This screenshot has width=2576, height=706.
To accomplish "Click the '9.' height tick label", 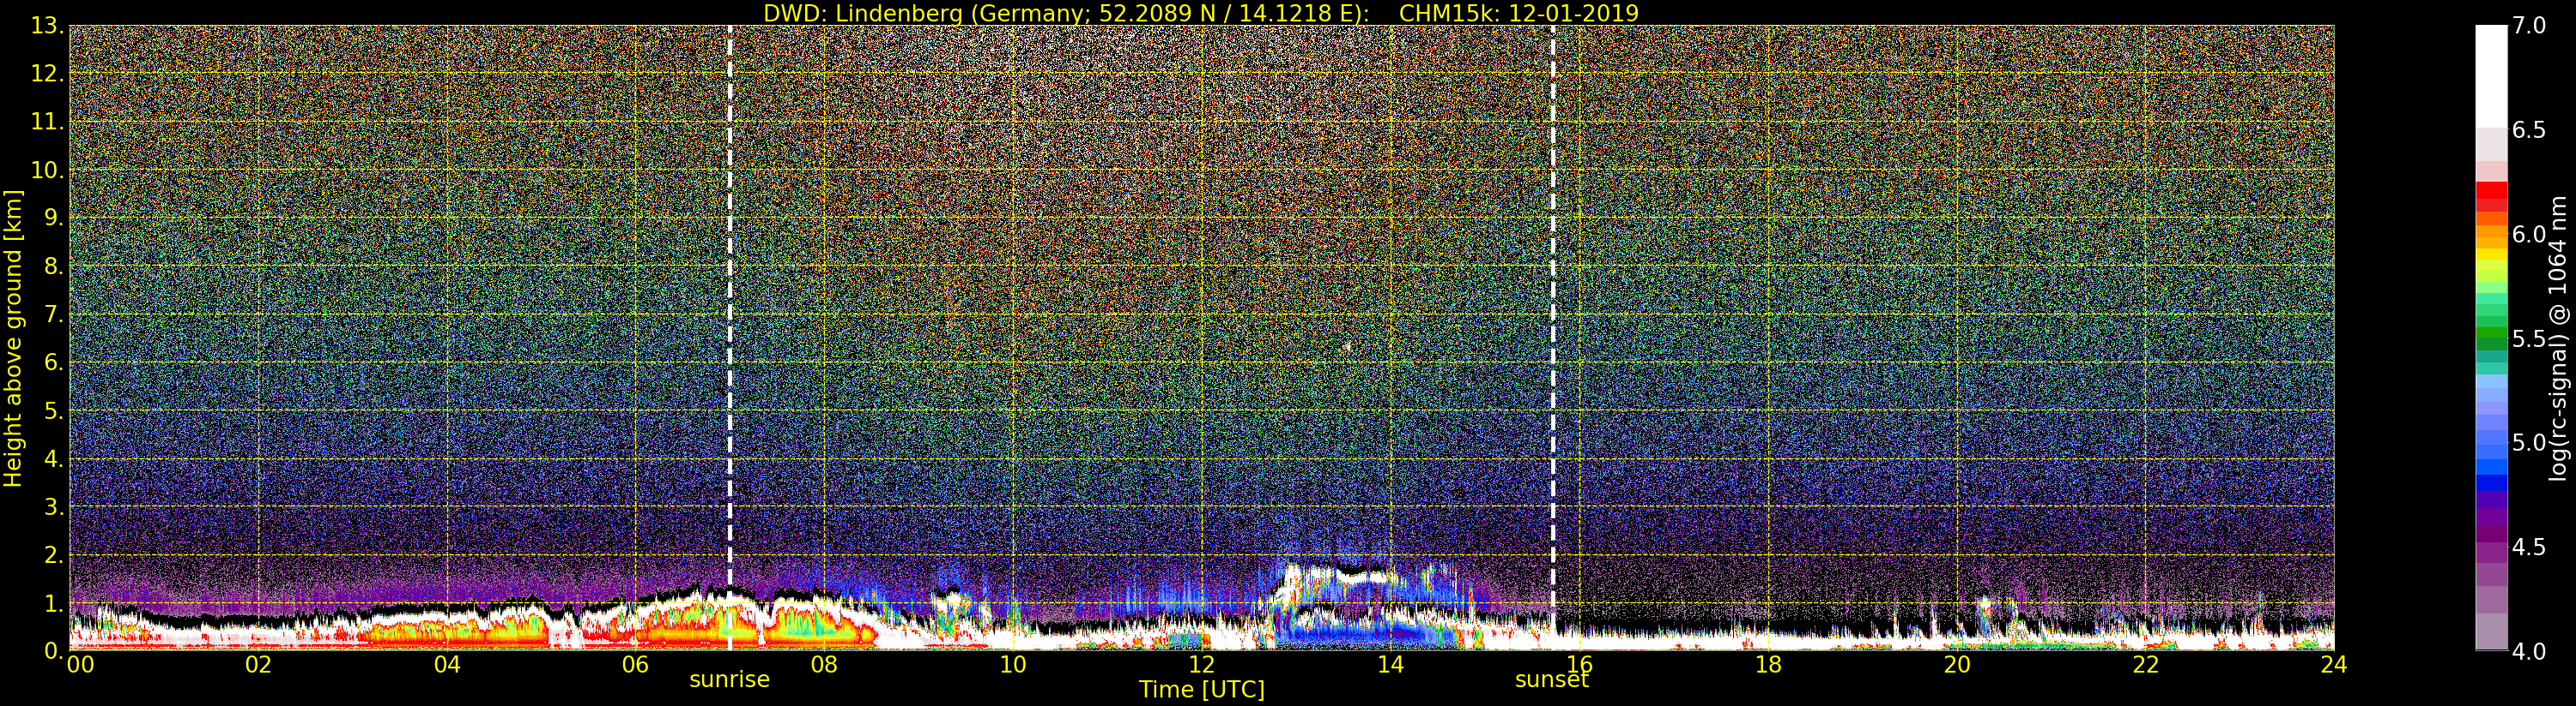I will [x=54, y=218].
